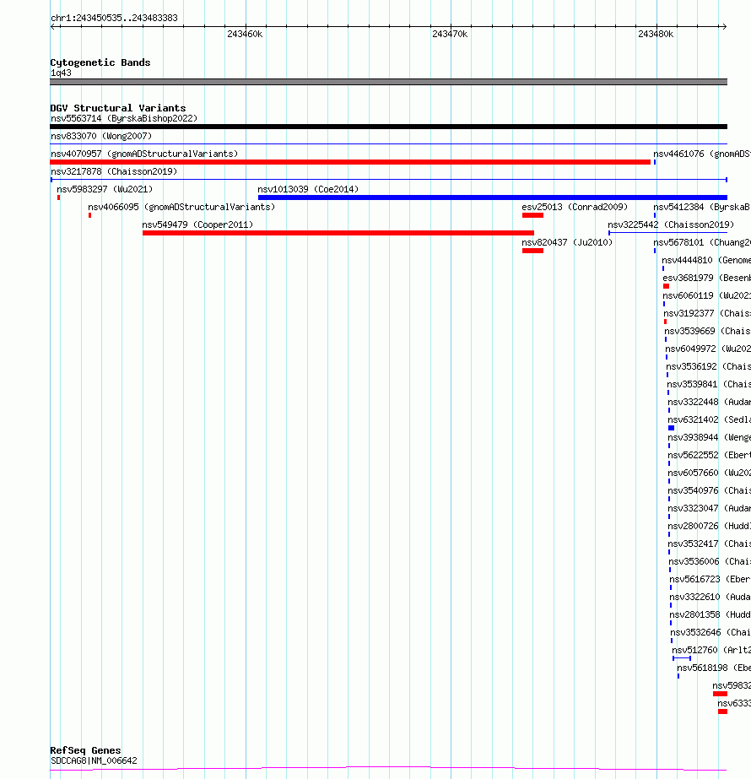Image resolution: width=751 pixels, height=779 pixels.
Task: Click the 243480k ruler label
Action: (656, 35)
